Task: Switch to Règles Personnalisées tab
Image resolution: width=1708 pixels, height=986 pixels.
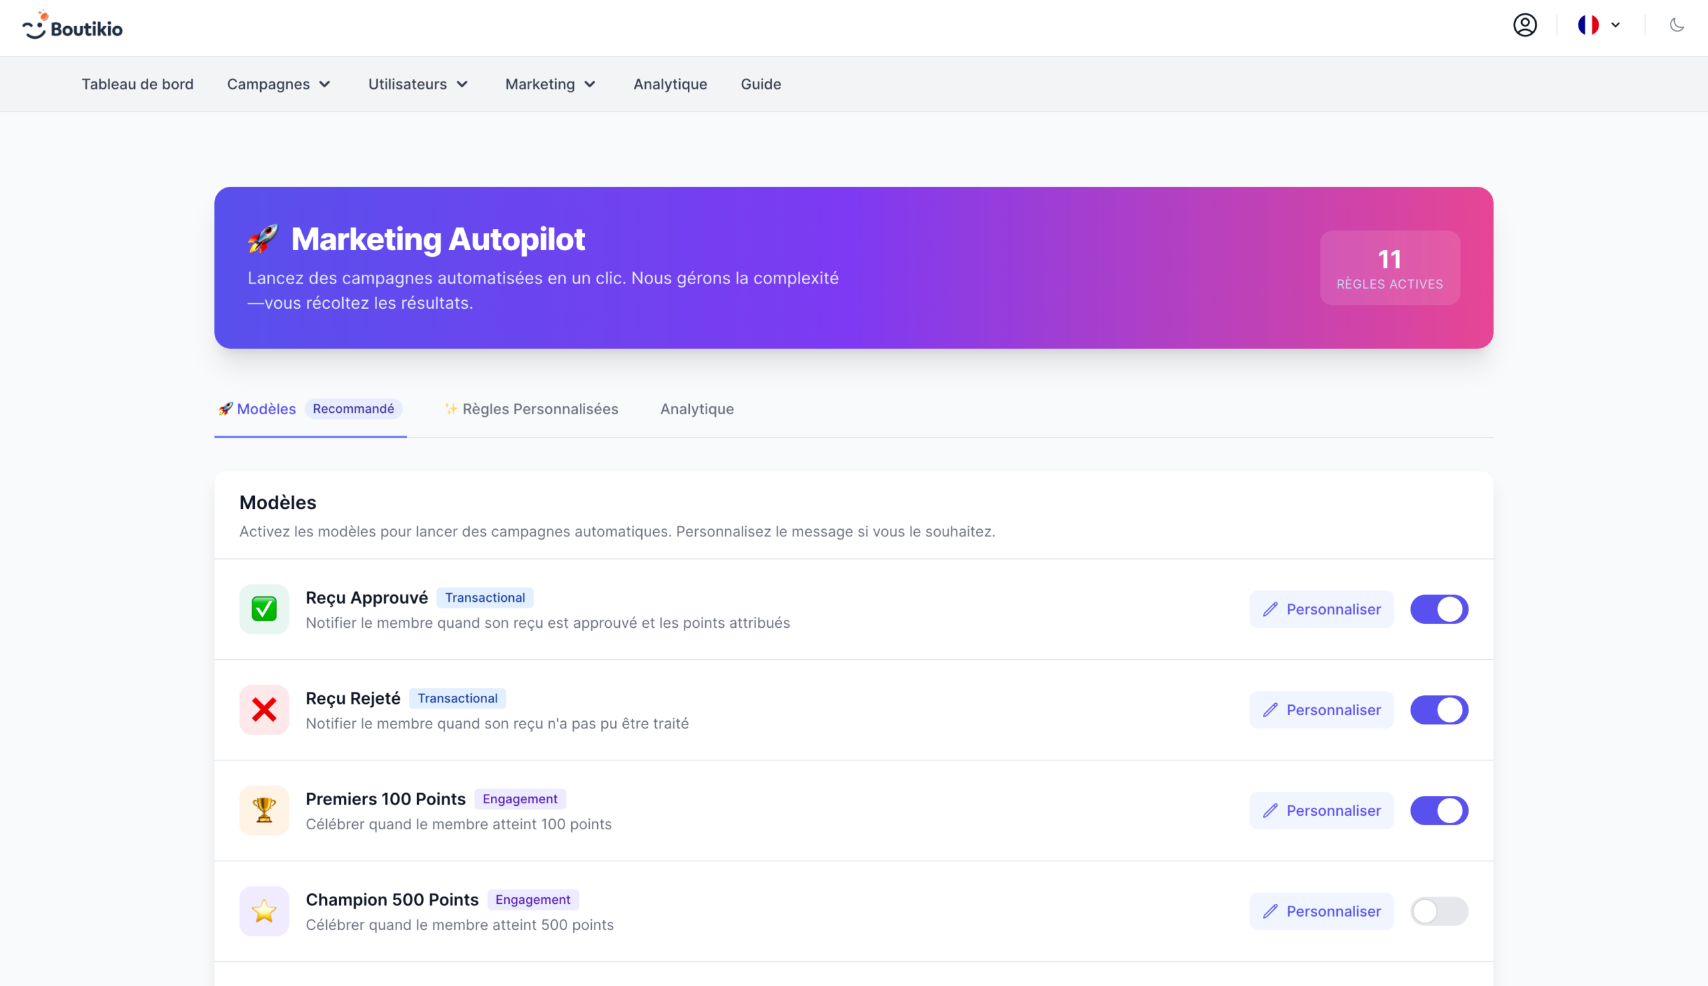Action: click(532, 409)
